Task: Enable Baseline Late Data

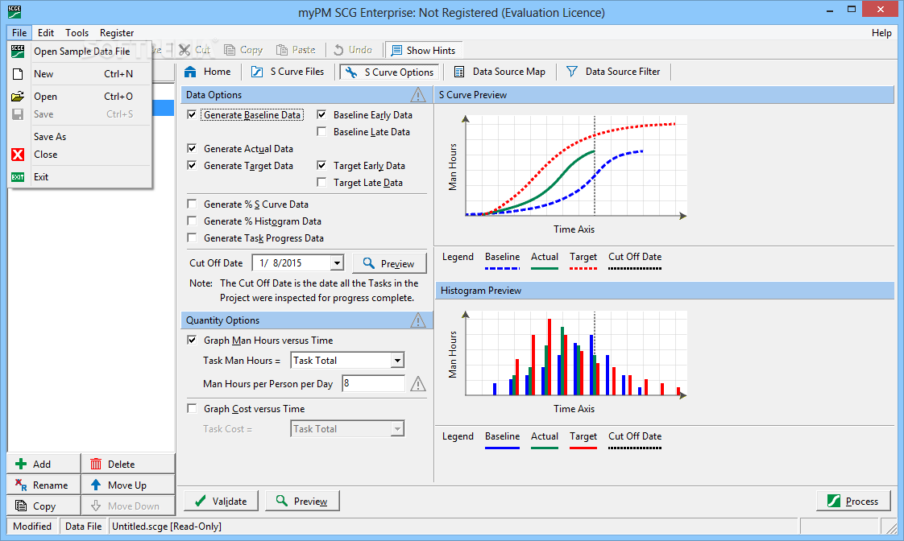Action: click(321, 132)
